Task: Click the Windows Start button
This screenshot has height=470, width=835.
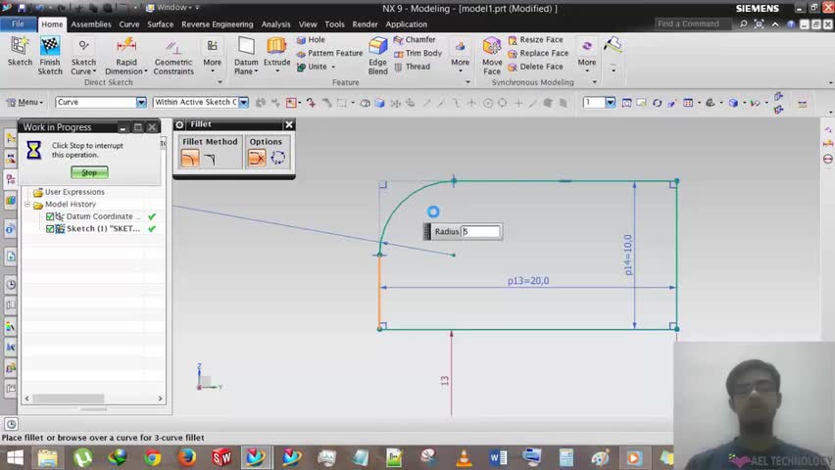Action: click(15, 457)
